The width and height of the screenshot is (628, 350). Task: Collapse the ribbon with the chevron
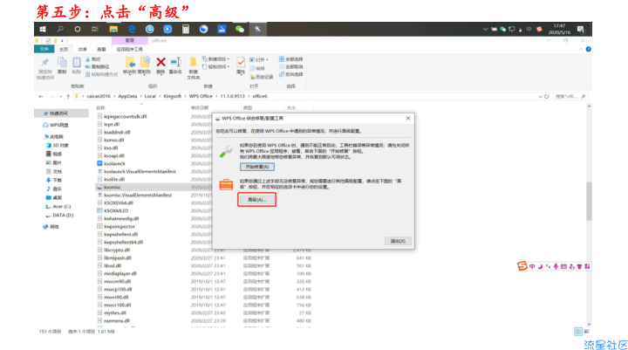coord(581,49)
